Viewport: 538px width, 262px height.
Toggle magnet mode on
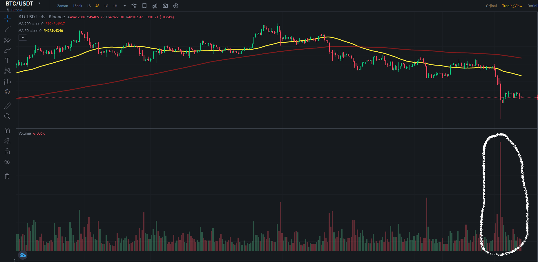pos(7,131)
